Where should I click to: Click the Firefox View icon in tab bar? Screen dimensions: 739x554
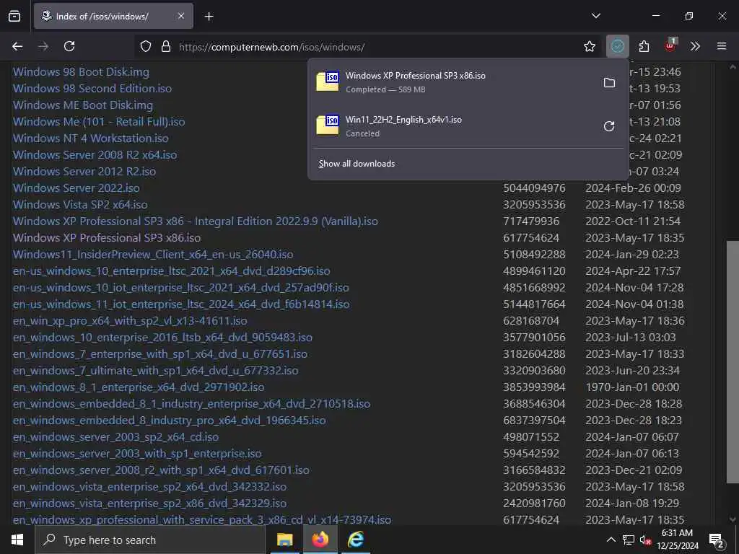click(14, 16)
